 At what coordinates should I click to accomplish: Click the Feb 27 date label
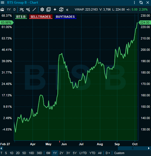[x=5, y=144]
